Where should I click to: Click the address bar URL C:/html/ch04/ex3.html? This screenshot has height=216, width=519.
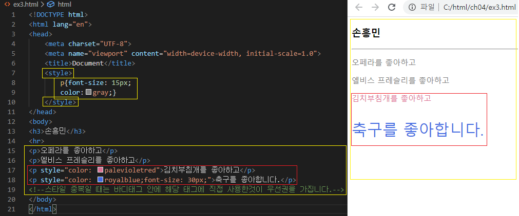click(480, 7)
